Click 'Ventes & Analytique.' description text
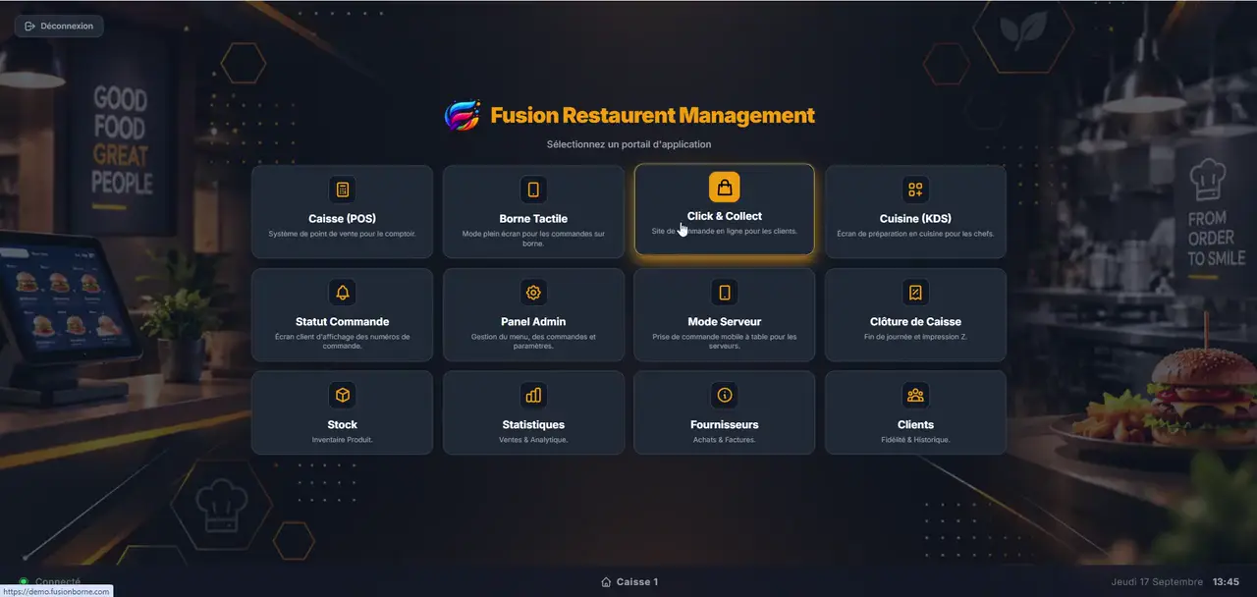This screenshot has width=1257, height=597. pyautogui.click(x=533, y=440)
